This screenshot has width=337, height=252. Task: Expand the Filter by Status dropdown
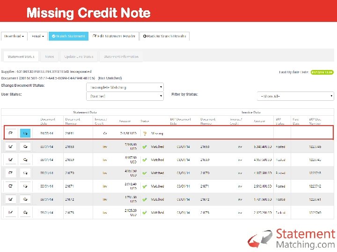coord(295,96)
